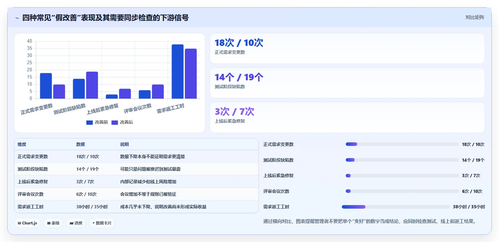Click the 改善后 bar for 评审会议次数

coord(158,91)
